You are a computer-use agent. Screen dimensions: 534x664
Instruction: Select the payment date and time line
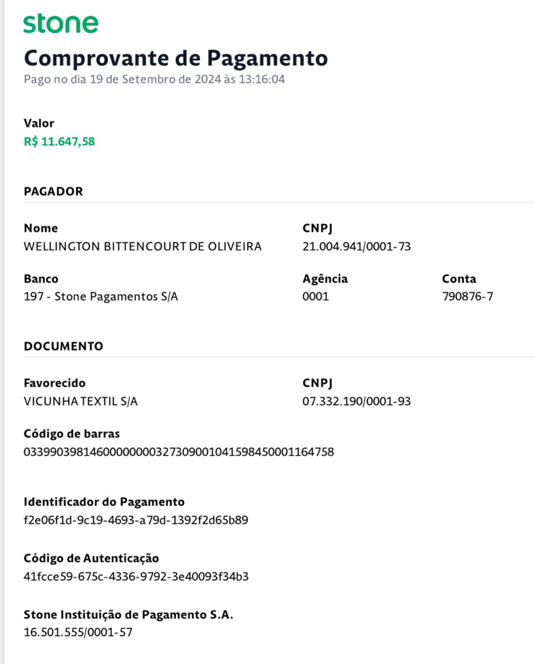coord(154,79)
